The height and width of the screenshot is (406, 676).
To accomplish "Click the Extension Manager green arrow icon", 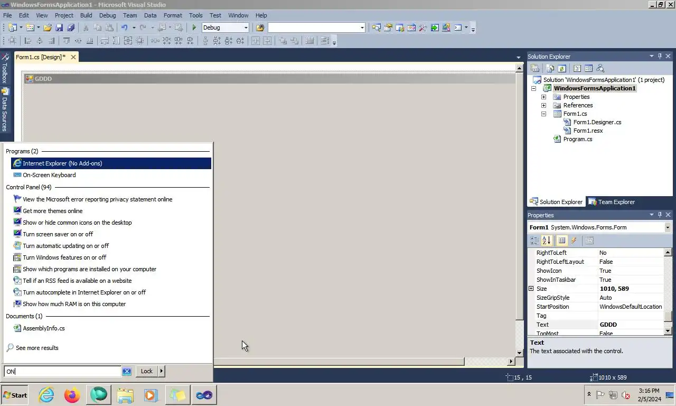I will (x=435, y=27).
